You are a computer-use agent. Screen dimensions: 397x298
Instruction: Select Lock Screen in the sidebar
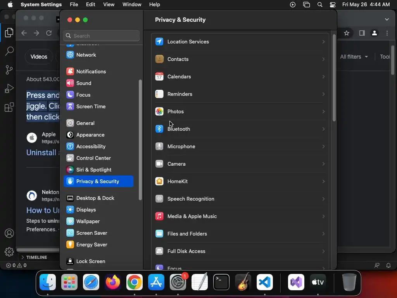98,261
